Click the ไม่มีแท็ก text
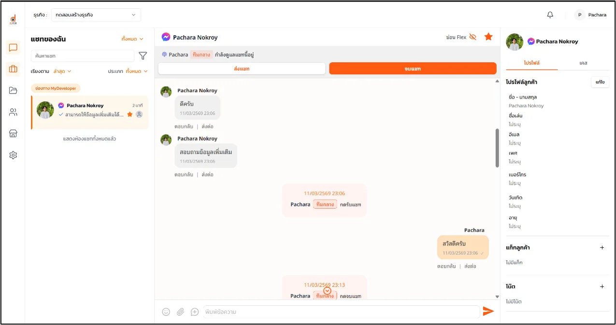Viewport: 616px width, 325px height. point(514,263)
